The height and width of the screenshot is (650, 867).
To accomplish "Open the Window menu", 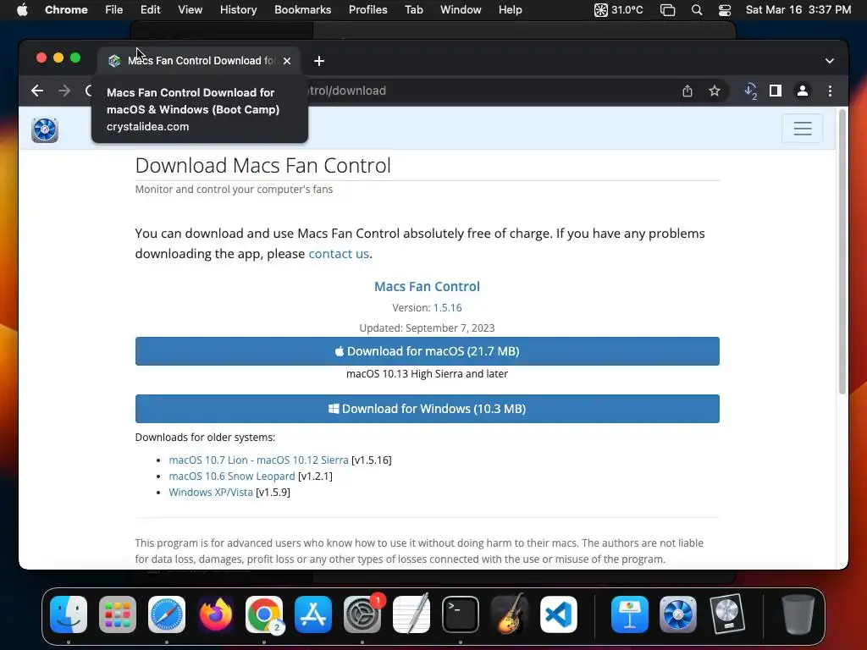I will pyautogui.click(x=461, y=9).
